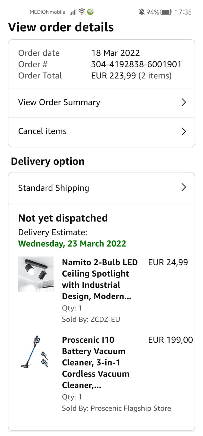
Task: Tap the green circular status bar icon
Action: (x=90, y=12)
